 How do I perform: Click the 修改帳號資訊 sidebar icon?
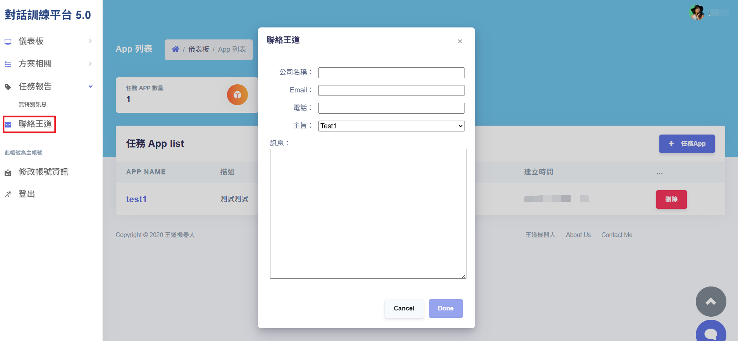8,172
